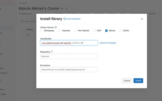
Task: Open the Spark compute UI - Master tab
Action: [143, 13]
